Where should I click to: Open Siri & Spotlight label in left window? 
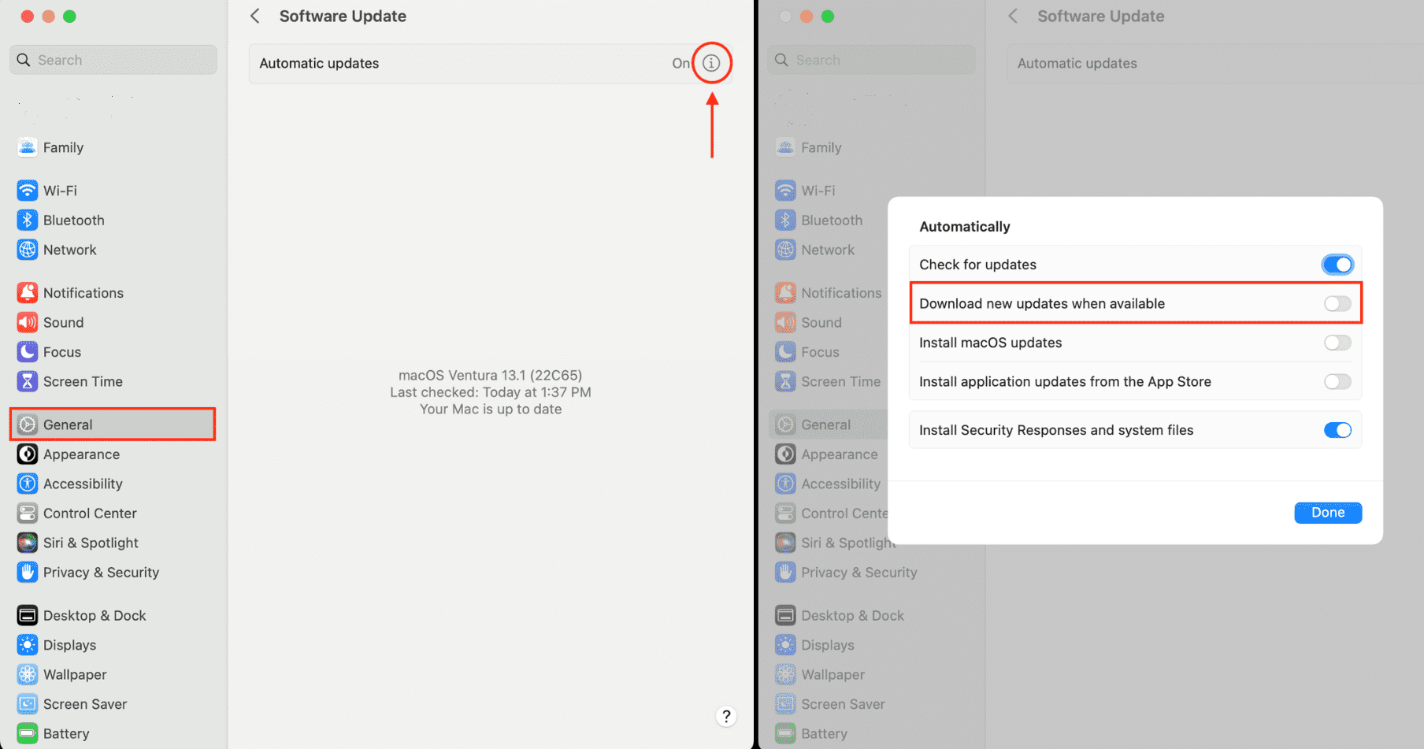91,543
